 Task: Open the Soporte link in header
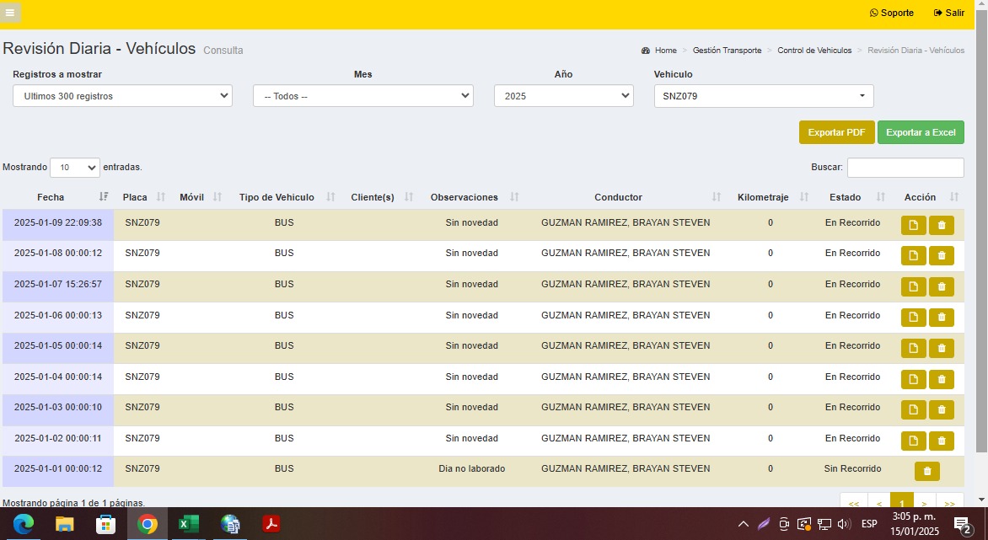[892, 13]
